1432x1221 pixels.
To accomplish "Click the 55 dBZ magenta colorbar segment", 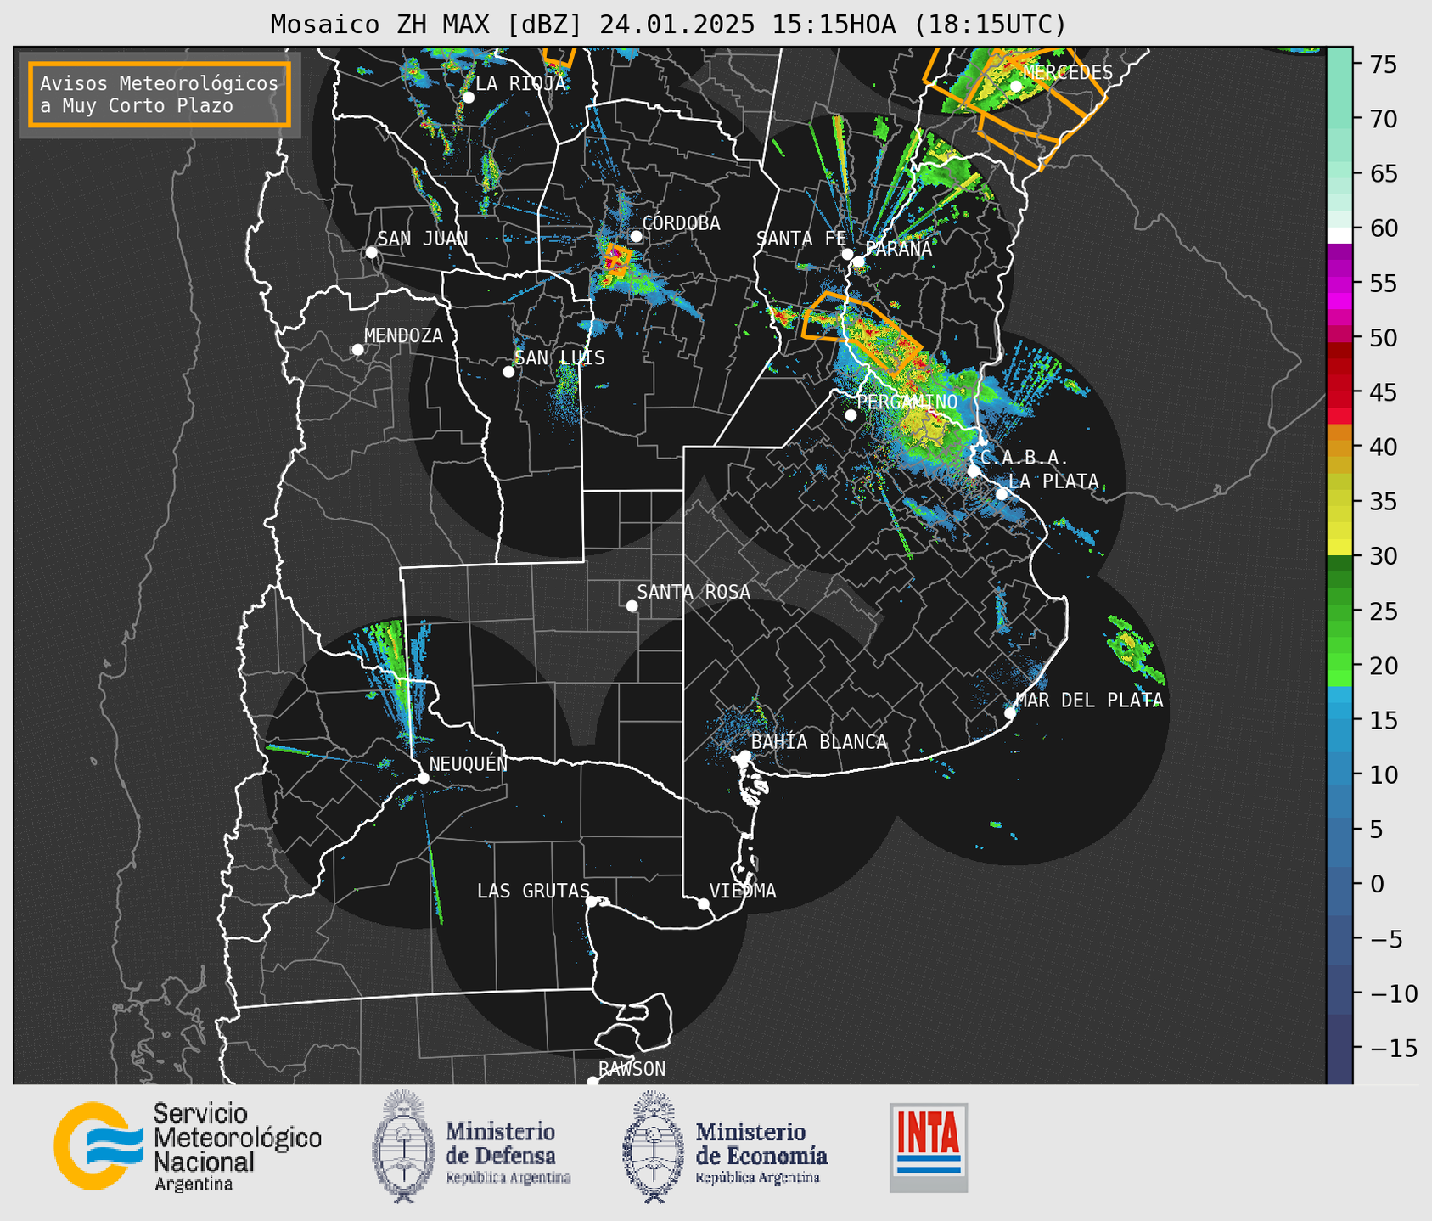I will [x=1339, y=284].
